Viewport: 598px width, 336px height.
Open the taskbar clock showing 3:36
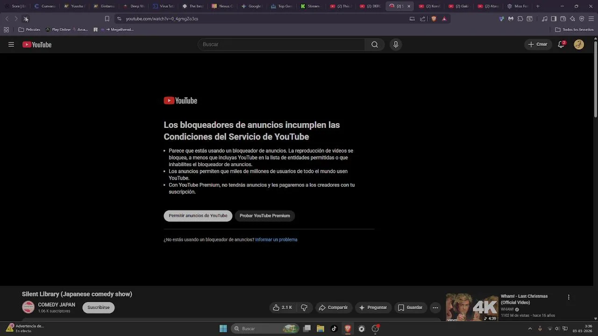pyautogui.click(x=583, y=329)
